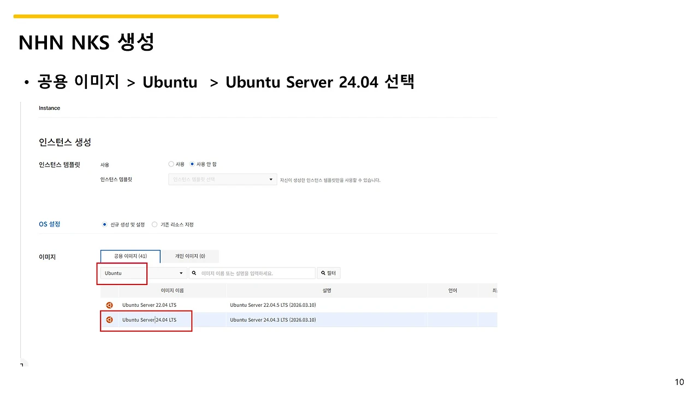This screenshot has height=393, width=699.
Task: Choose the "신규 생성 및 설정" OS option
Action: pos(105,224)
